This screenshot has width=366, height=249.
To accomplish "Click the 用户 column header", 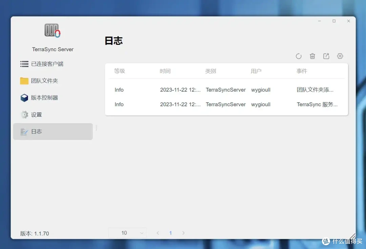I will point(256,71).
